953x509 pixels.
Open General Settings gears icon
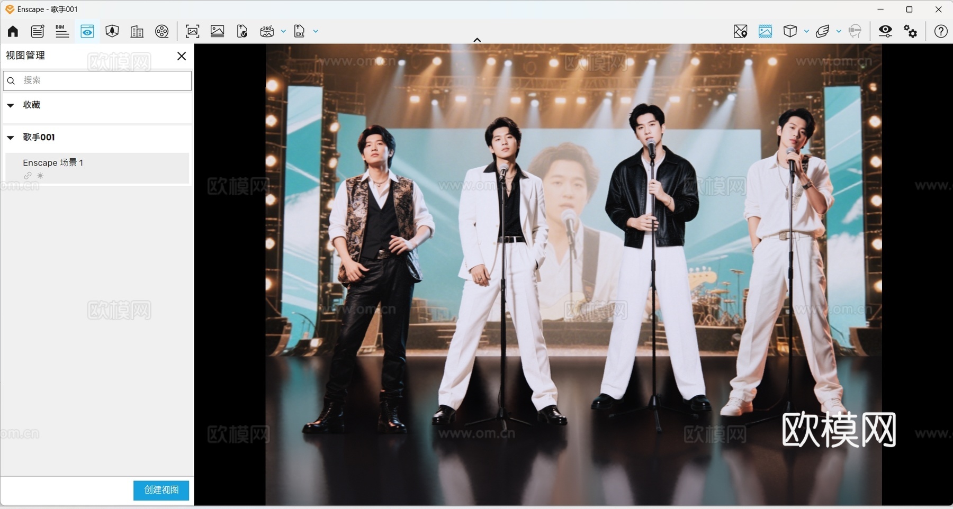point(911,31)
